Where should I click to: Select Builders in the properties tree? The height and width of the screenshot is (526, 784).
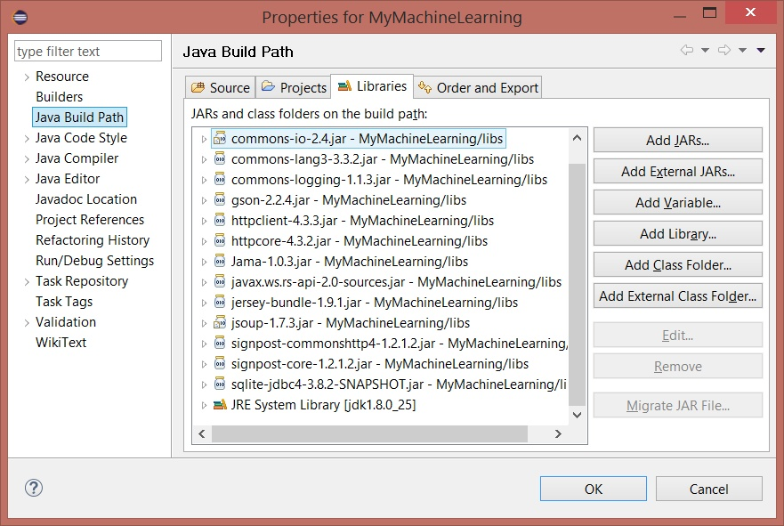tap(59, 96)
